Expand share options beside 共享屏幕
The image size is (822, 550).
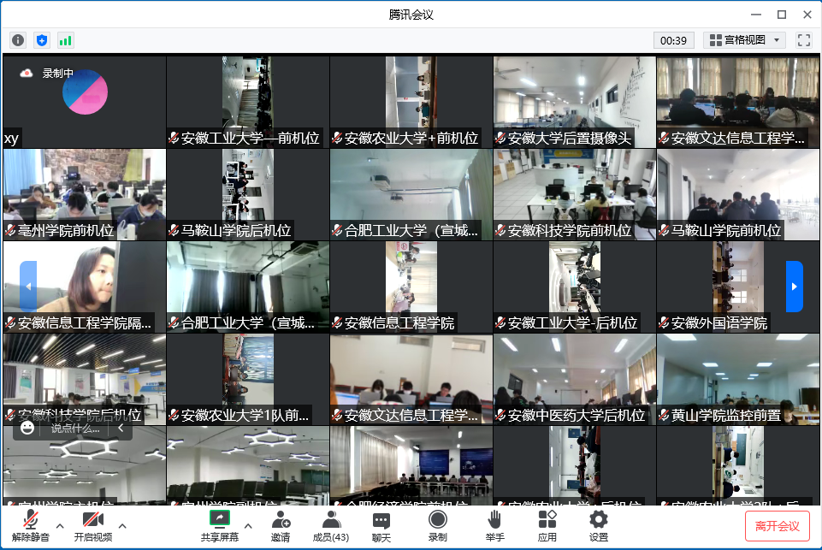pyautogui.click(x=248, y=525)
